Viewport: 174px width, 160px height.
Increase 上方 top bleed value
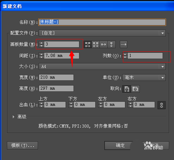[41, 103]
